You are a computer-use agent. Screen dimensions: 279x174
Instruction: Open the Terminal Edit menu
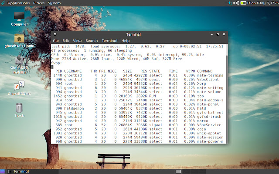coord(66,40)
